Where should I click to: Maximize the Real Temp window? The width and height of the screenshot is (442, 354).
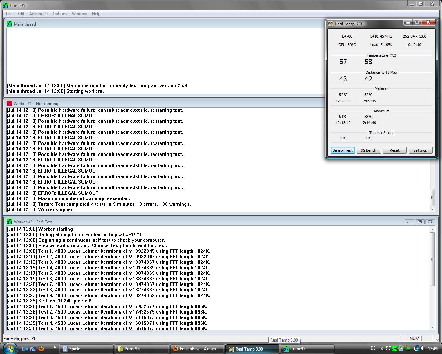[x=417, y=23]
